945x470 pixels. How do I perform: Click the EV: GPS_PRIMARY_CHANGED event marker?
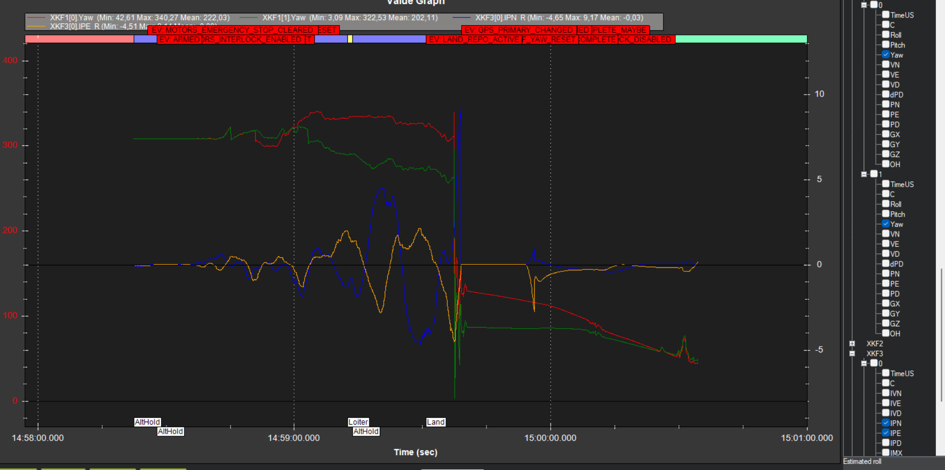pos(519,30)
